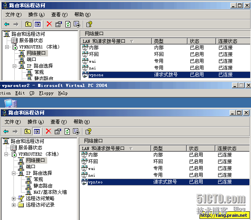Image resolution: width=251 pixels, height=220 pixels.
Task: Open 操作(A) menu in VPNROUTER2 window
Action: [36, 122]
